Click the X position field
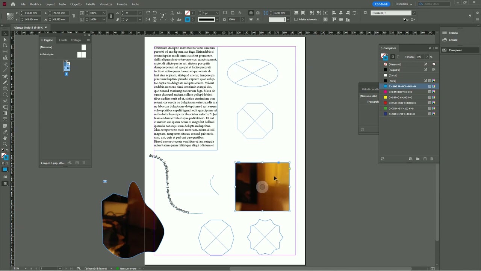Image resolution: width=481 pixels, height=271 pixels. pyautogui.click(x=32, y=13)
